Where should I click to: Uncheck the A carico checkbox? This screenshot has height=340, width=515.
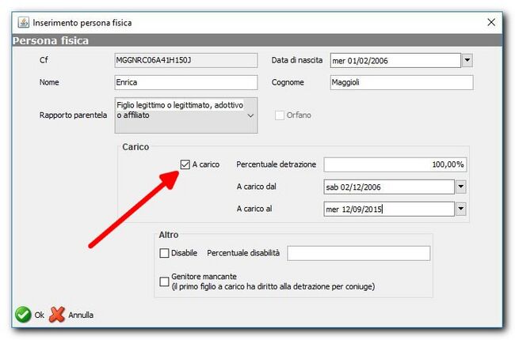[185, 164]
